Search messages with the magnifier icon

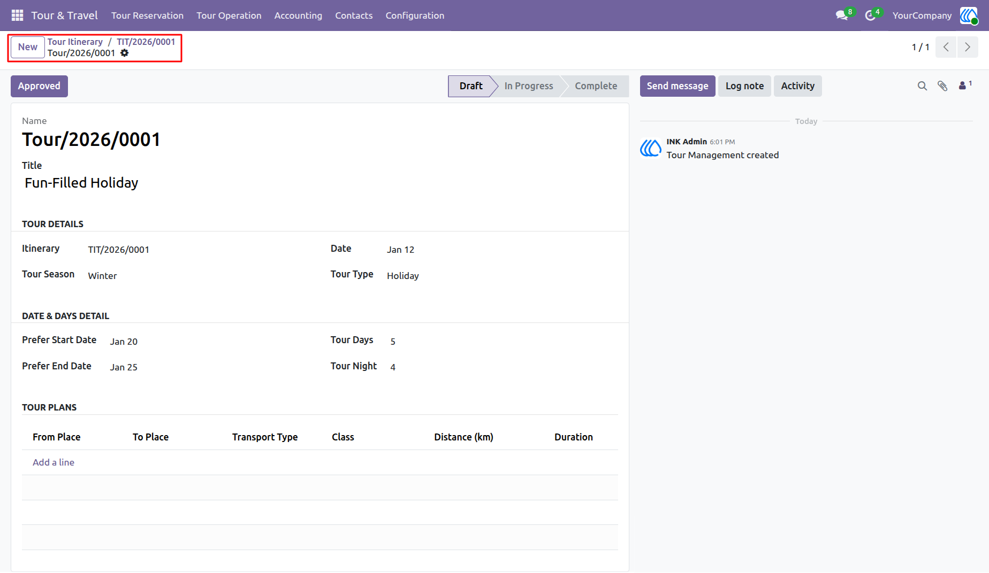(x=922, y=86)
